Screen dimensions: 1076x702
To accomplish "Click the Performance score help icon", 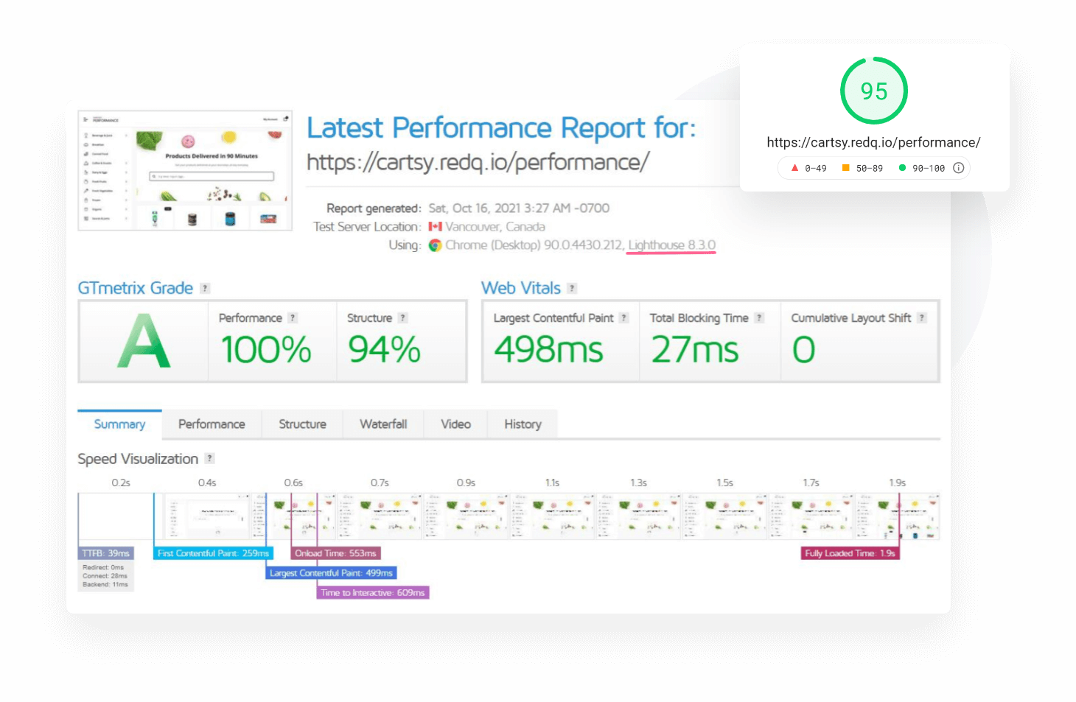I will tap(293, 317).
